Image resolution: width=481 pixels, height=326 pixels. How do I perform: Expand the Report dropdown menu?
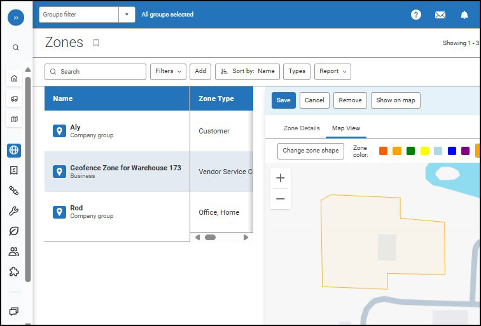tap(333, 72)
